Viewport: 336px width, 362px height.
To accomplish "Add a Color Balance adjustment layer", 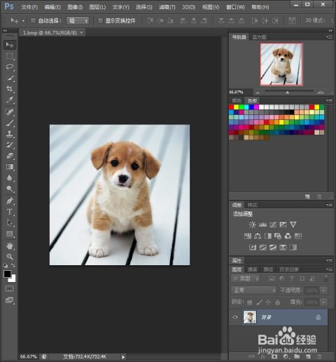I will tap(258, 236).
